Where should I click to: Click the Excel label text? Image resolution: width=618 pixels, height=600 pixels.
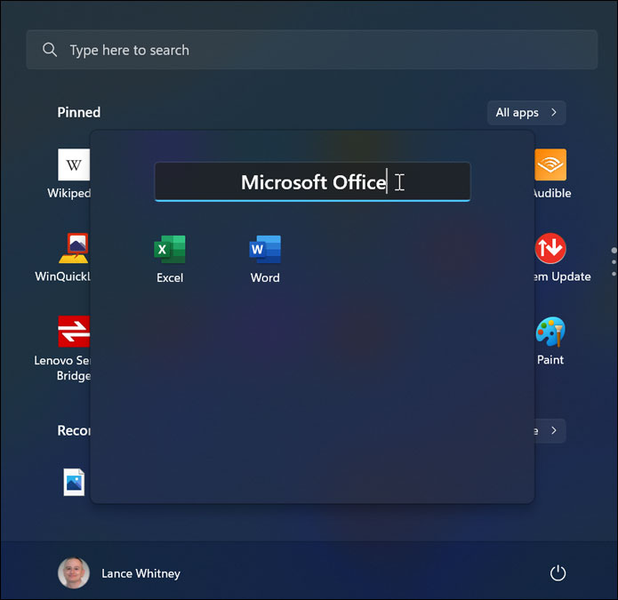[170, 277]
